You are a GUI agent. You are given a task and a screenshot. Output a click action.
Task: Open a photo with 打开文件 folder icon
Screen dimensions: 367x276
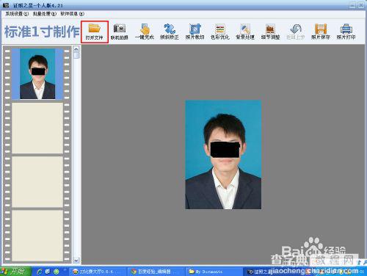click(95, 32)
